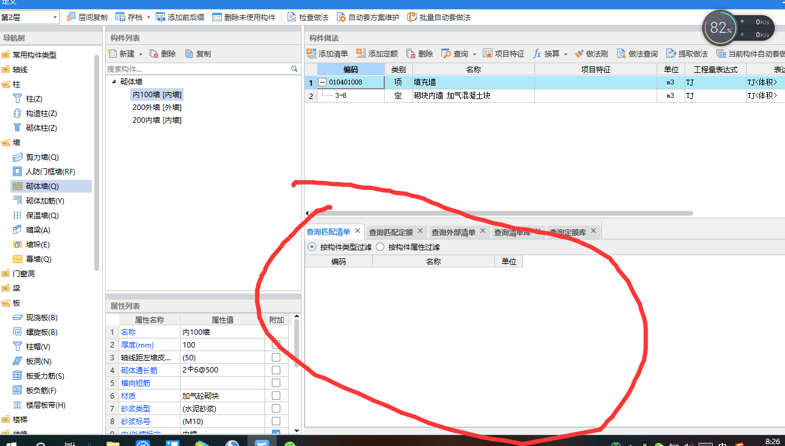Viewport: 785px width, 446px height.
Task: Click the 项目特征 toolbar icon
Action: [x=488, y=53]
